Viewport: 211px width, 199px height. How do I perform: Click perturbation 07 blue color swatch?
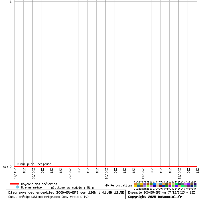click(154, 184)
